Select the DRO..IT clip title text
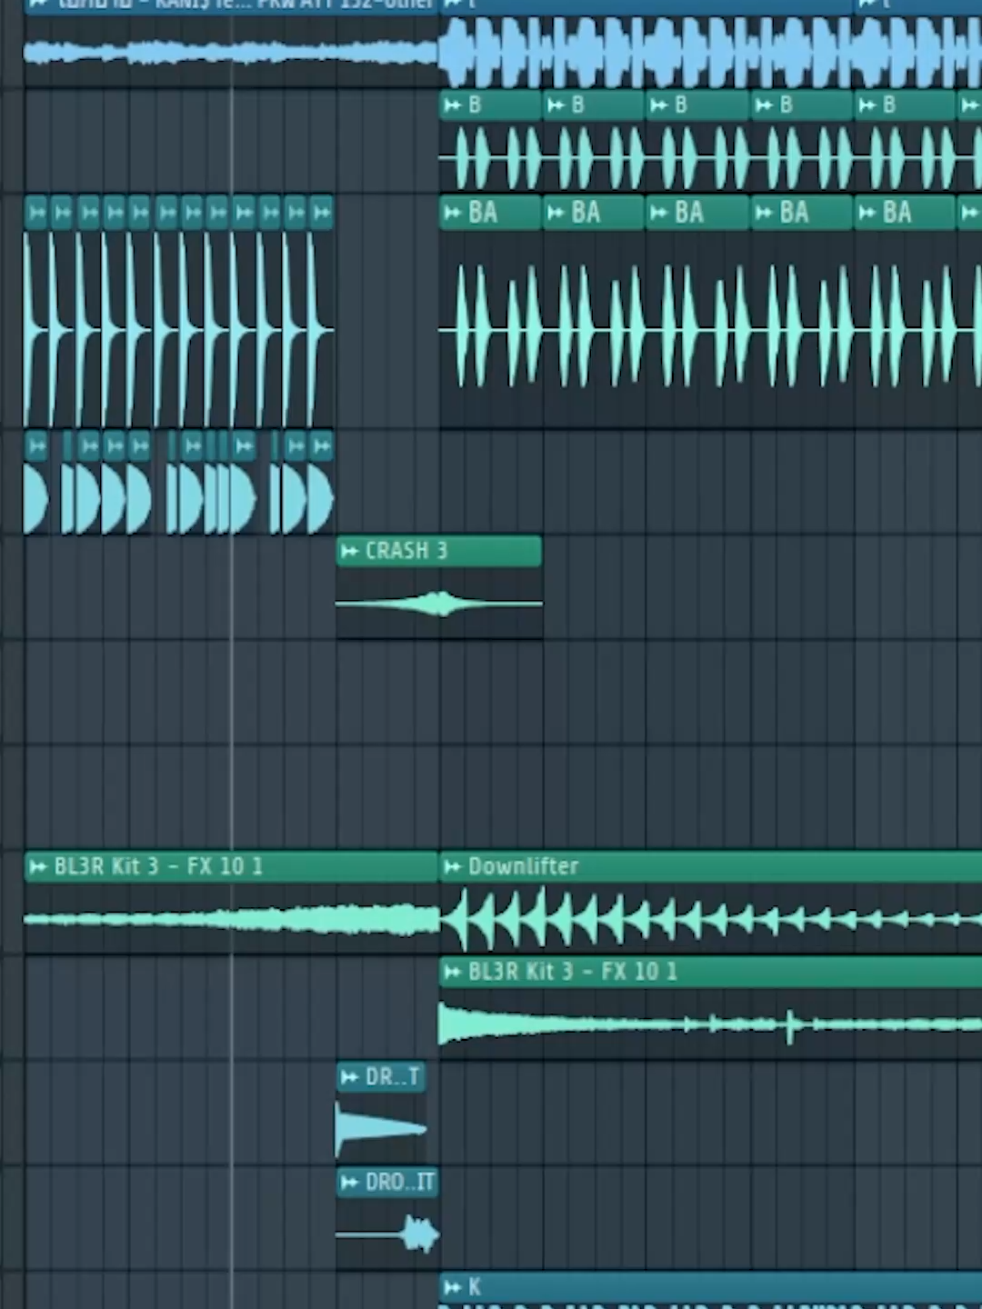Screen dimensions: 982x1309 pyautogui.click(x=400, y=1183)
